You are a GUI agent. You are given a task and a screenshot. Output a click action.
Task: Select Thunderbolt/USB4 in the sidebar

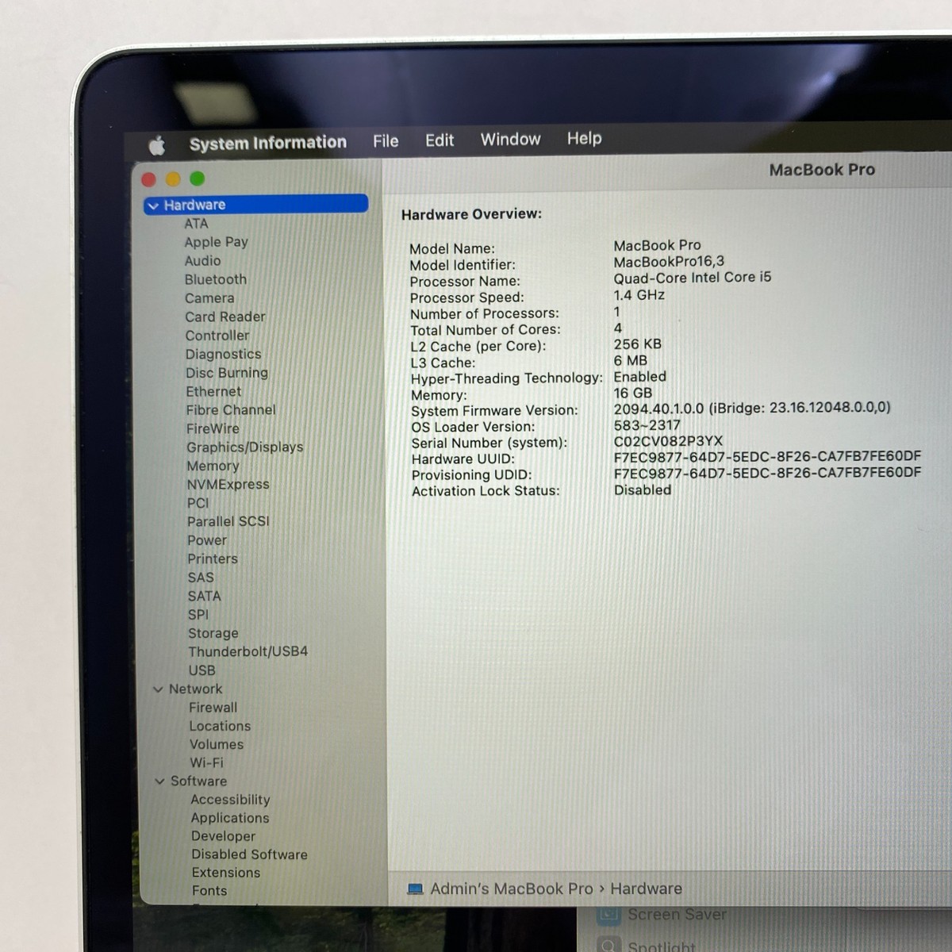(x=248, y=651)
